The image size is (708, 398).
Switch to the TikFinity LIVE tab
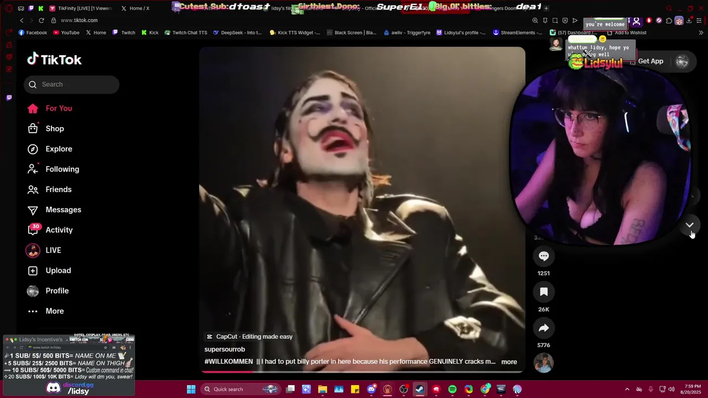[81, 8]
